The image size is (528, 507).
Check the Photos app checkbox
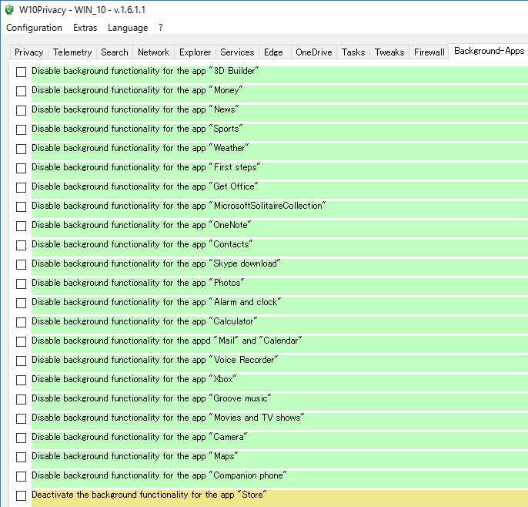(21, 284)
